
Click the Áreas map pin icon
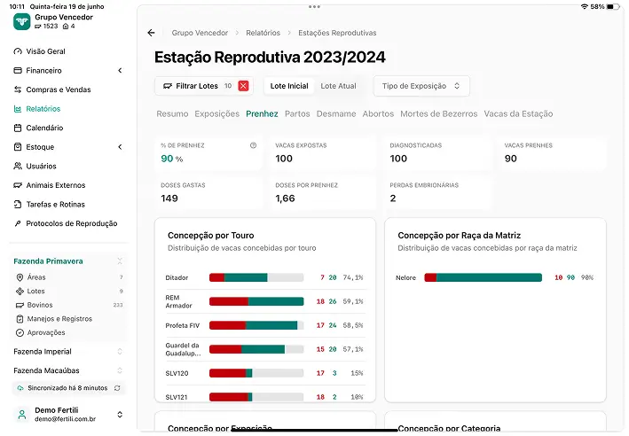(x=20, y=277)
